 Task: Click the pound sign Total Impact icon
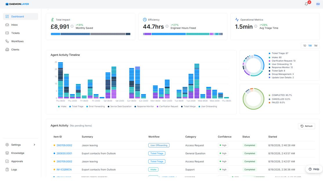[52, 20]
